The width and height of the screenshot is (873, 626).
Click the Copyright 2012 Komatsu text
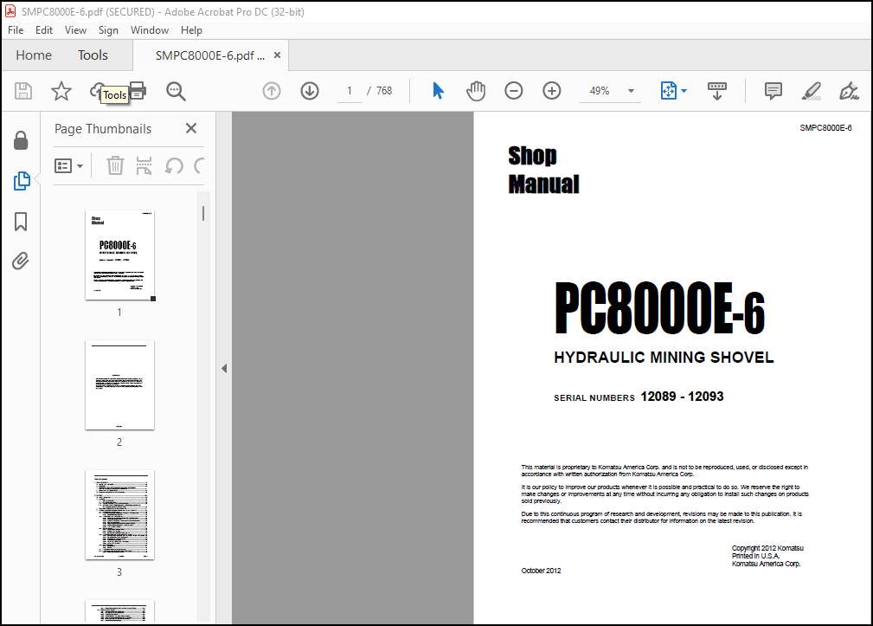pos(767,548)
